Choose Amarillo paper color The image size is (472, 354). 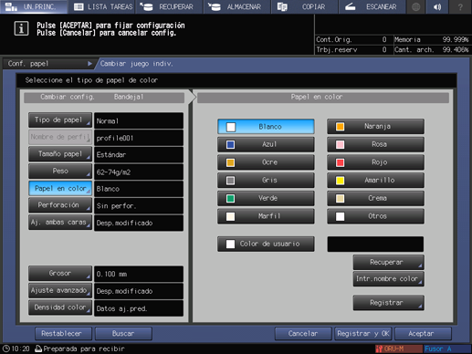click(x=375, y=180)
